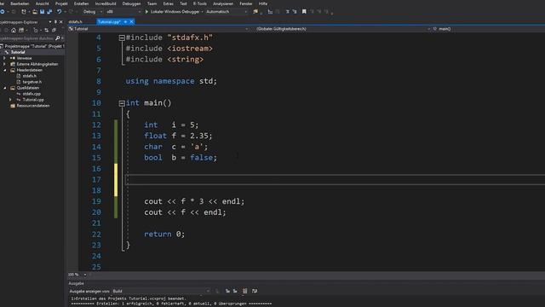Open the Debug configuration dropdown

(x=93, y=11)
